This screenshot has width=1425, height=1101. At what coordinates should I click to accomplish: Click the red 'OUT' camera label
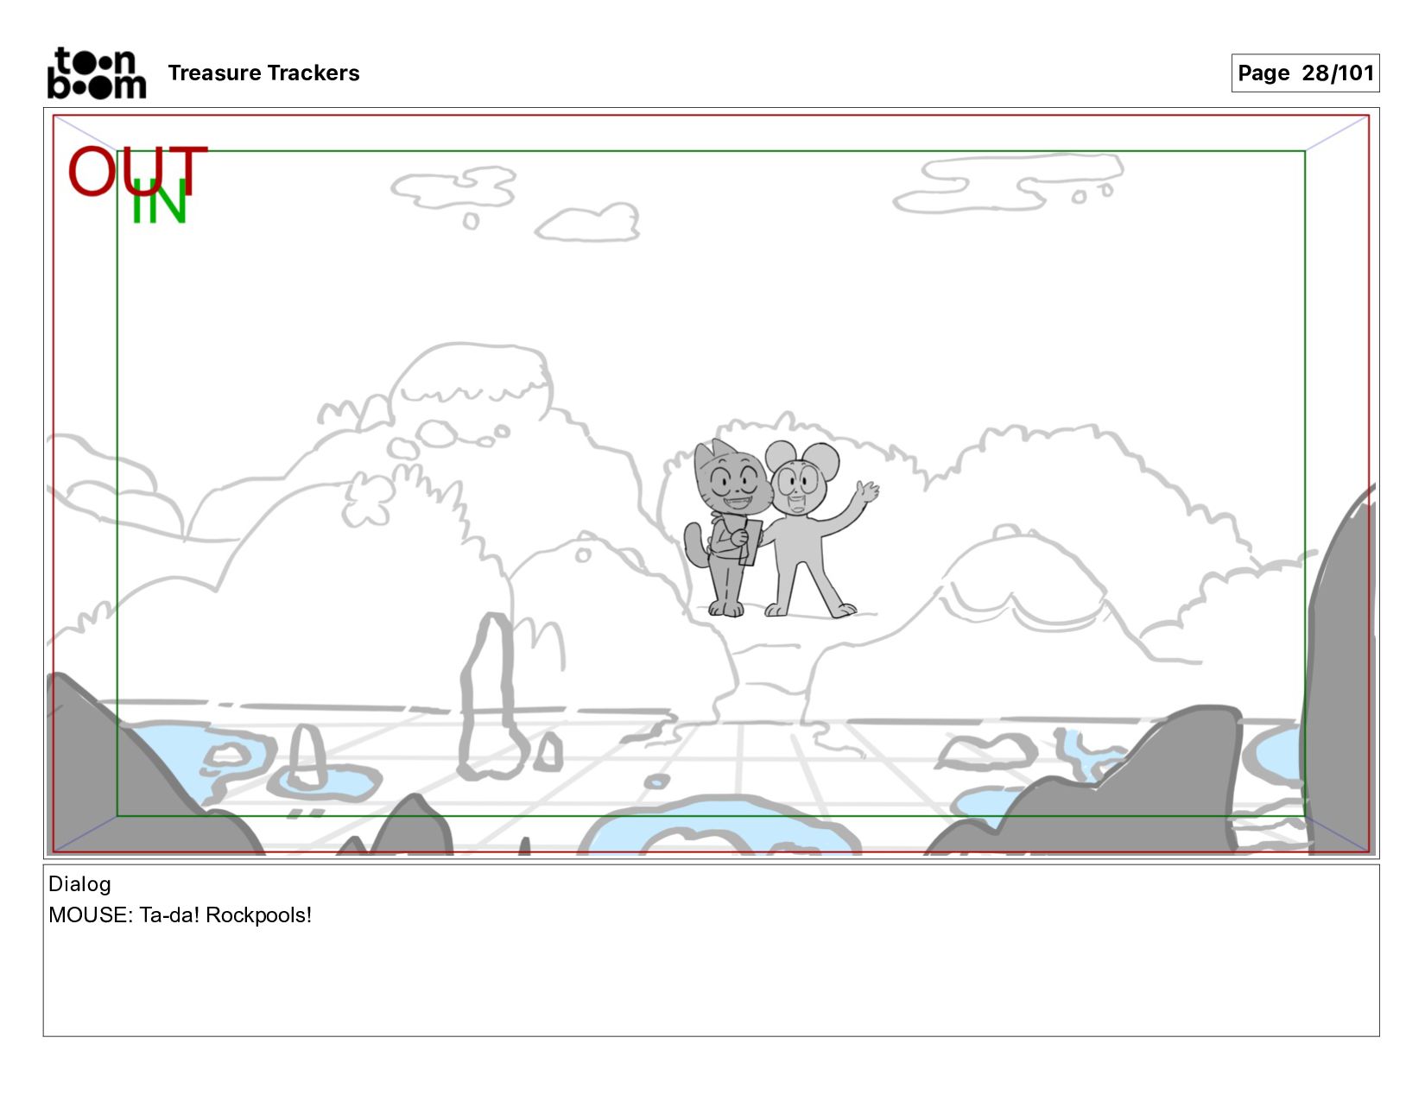138,171
